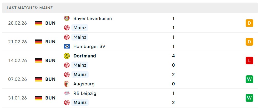Viewport: 260px width, 110px height.
Task: Click Mainz logo in the 28.02.26 match
Action: 67,28
